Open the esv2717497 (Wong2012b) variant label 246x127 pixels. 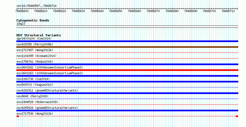click(x=35, y=50)
